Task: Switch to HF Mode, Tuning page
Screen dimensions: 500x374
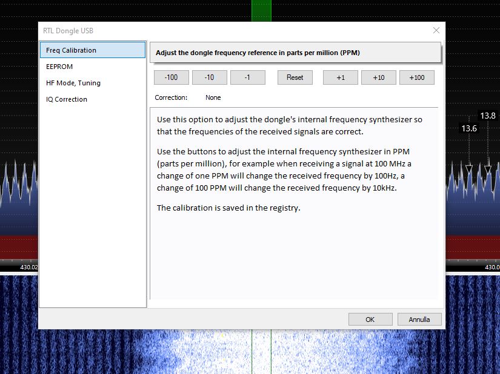Action: click(x=73, y=83)
